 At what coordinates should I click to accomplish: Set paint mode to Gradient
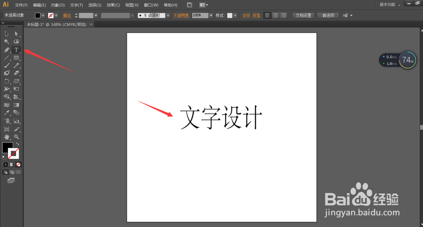(x=12, y=164)
